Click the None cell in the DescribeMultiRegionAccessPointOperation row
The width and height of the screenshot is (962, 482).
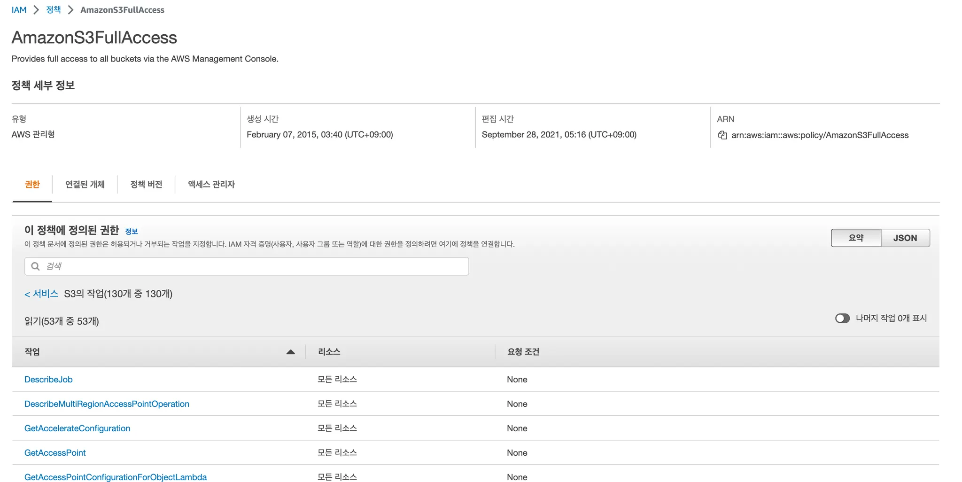(x=517, y=404)
